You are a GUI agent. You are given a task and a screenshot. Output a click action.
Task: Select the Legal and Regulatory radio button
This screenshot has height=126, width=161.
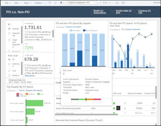pos(9,40)
